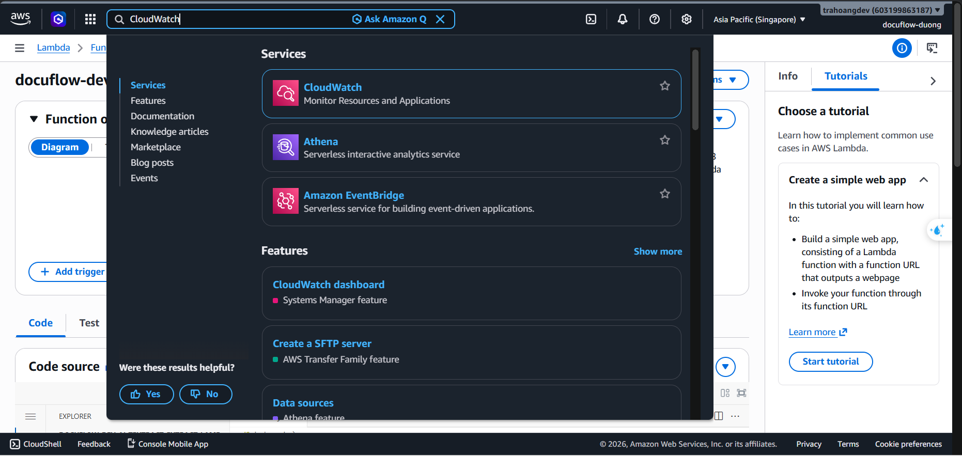The image size is (962, 456).
Task: Select Blog posts in the search filter list
Action: pos(152,163)
